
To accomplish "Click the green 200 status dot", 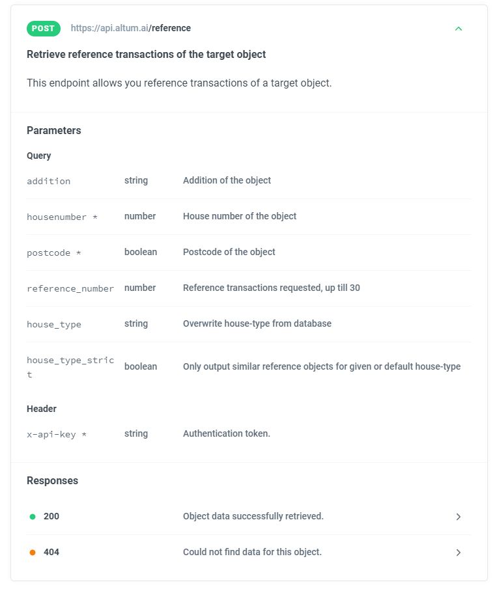I will (x=33, y=517).
